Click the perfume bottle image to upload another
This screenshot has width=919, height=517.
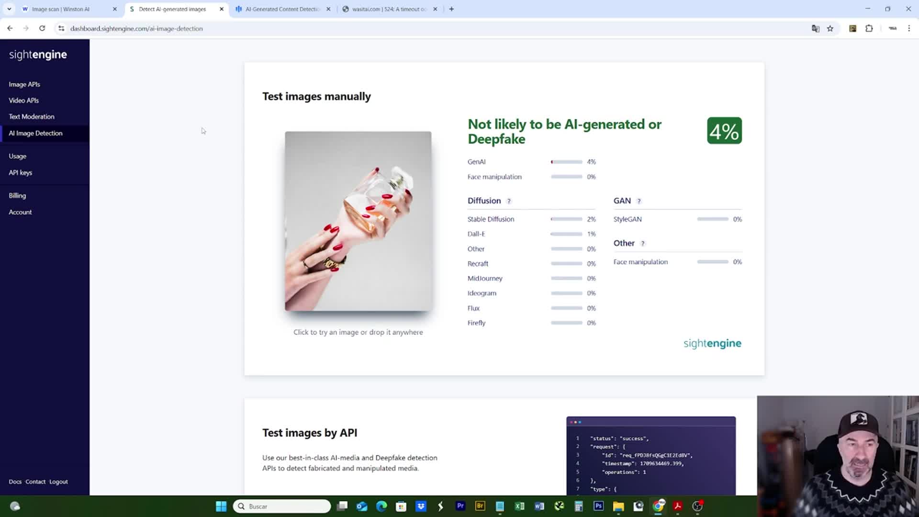click(x=358, y=221)
